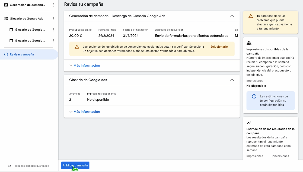
Task: Open three-dot menu for first Glosario ad
Action: pyautogui.click(x=53, y=30)
